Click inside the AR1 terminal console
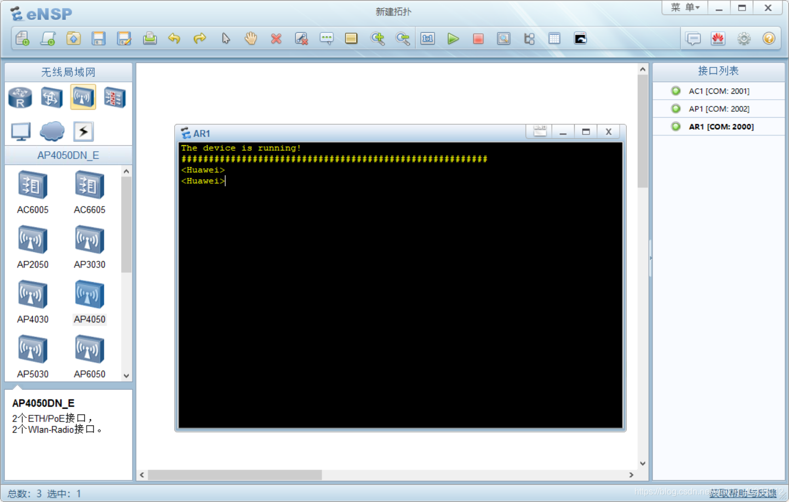Image resolution: width=789 pixels, height=502 pixels. [401, 285]
